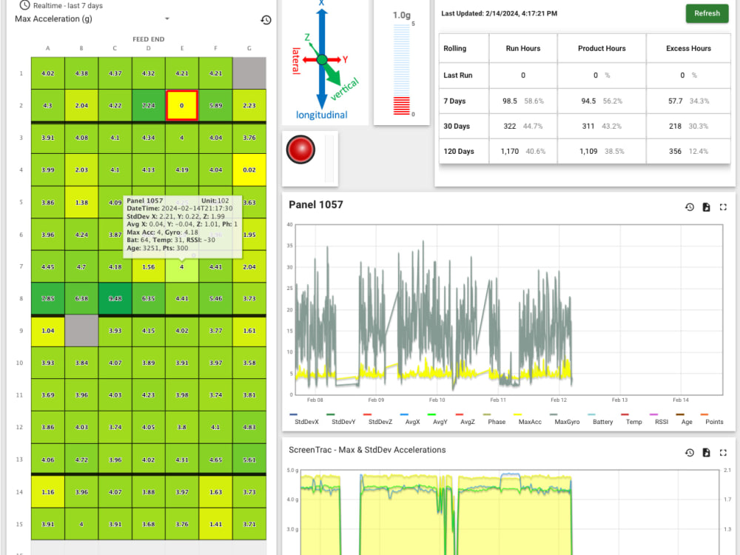The height and width of the screenshot is (555, 740).
Task: Select panel cell 5.89 in row 2
Action: point(215,105)
